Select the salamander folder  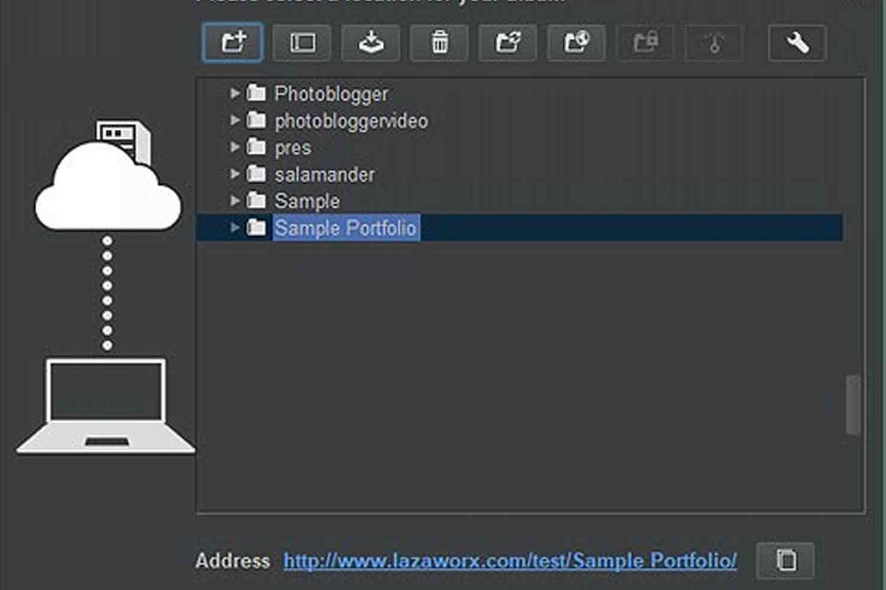(324, 175)
